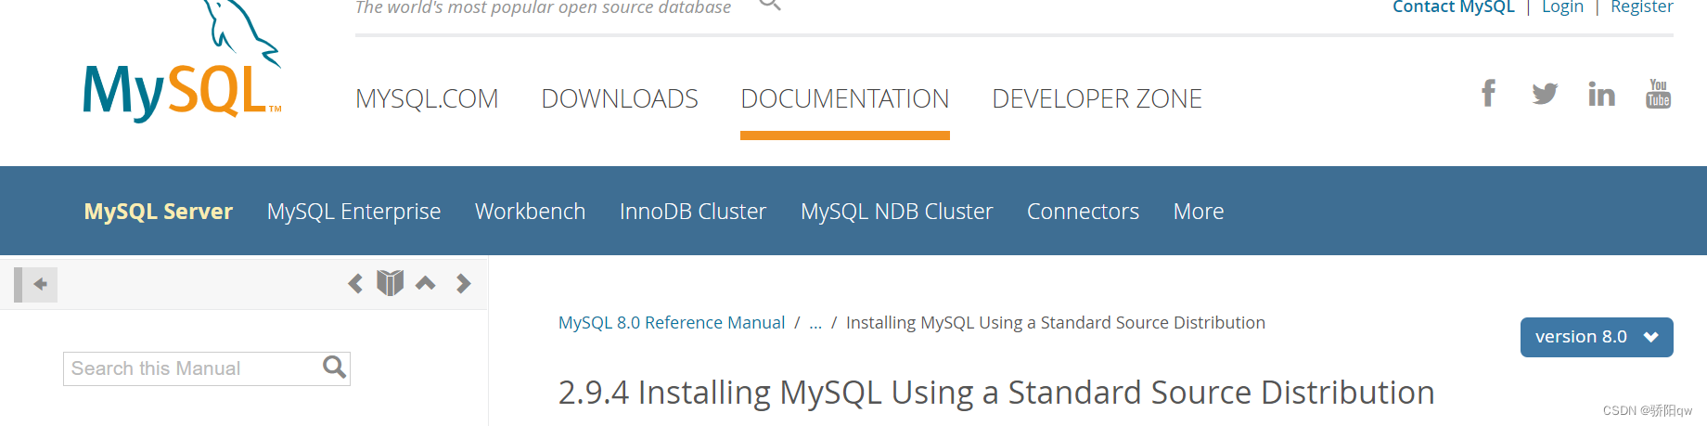Open the Facebook social icon
The height and width of the screenshot is (426, 1707).
coord(1488,94)
